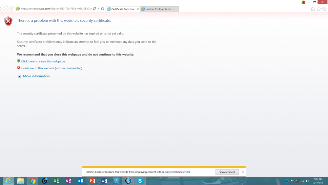Show hidden system tray icons arrow
Image resolution: width=328 pixels, height=185 pixels.
coord(281,181)
